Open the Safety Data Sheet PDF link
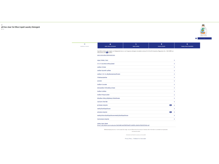Viewport: 219px width, 164px height. tap(123, 125)
